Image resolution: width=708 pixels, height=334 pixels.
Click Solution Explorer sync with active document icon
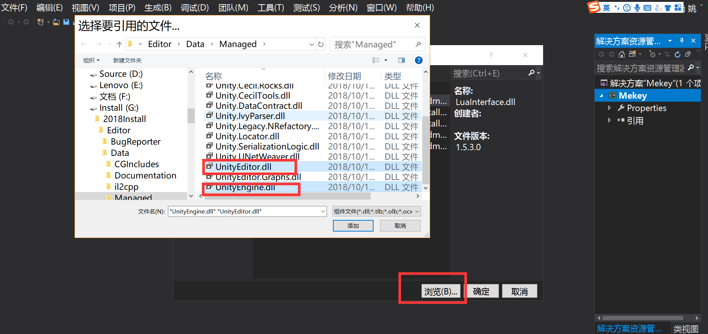click(667, 54)
